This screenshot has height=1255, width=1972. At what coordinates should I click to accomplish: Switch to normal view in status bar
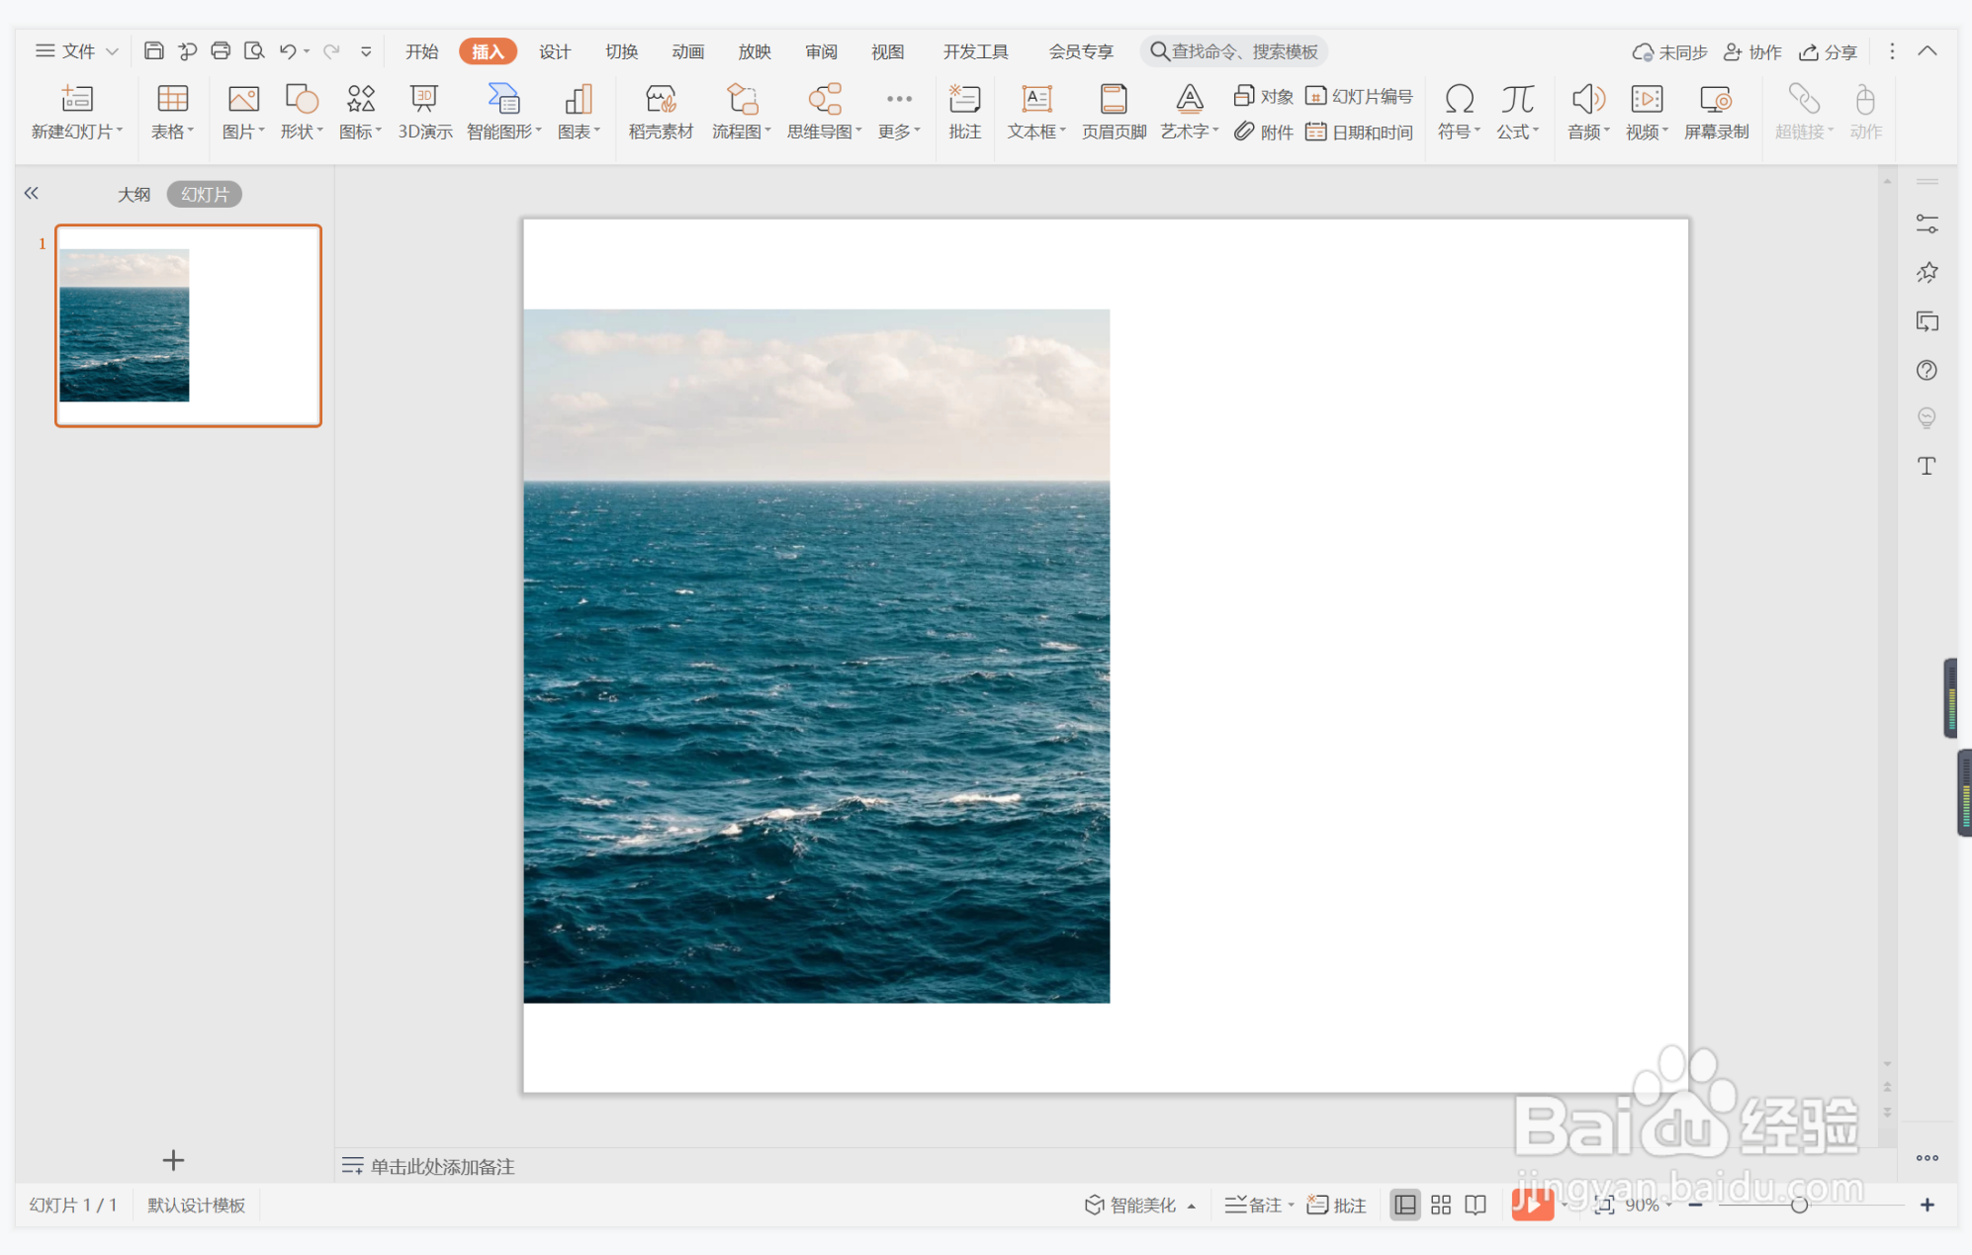1404,1205
